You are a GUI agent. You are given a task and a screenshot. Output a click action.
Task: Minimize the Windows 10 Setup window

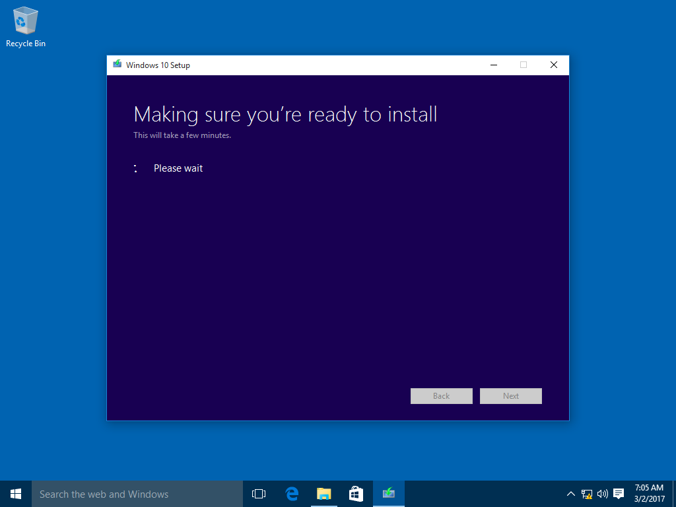tap(494, 65)
